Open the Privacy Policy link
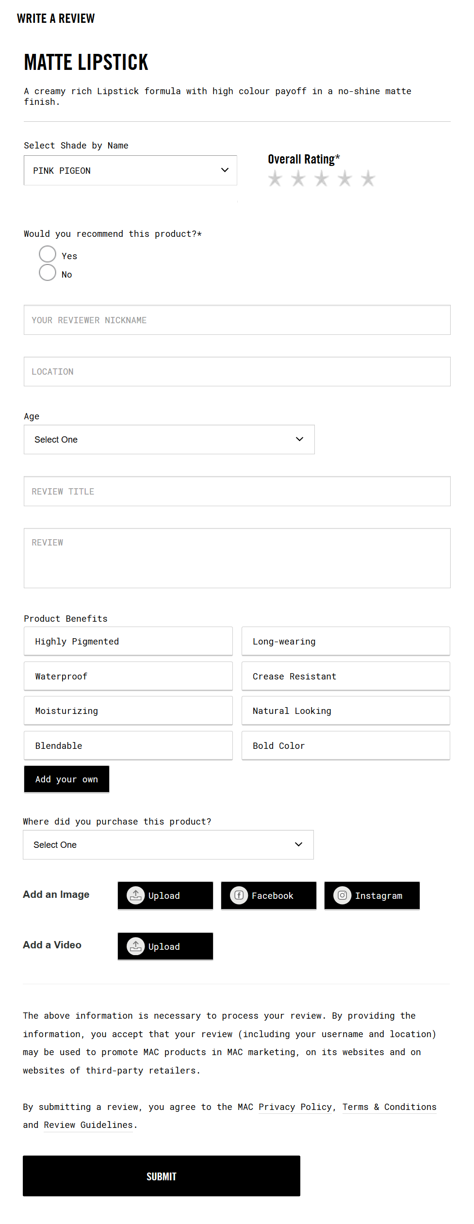Viewport: 474px width, 1224px height. click(x=295, y=1107)
